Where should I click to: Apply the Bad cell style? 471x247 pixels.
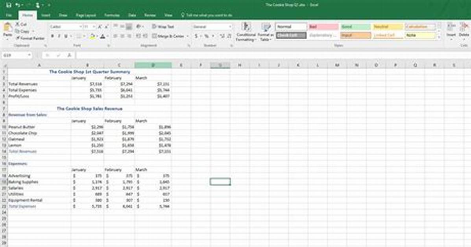coord(323,27)
